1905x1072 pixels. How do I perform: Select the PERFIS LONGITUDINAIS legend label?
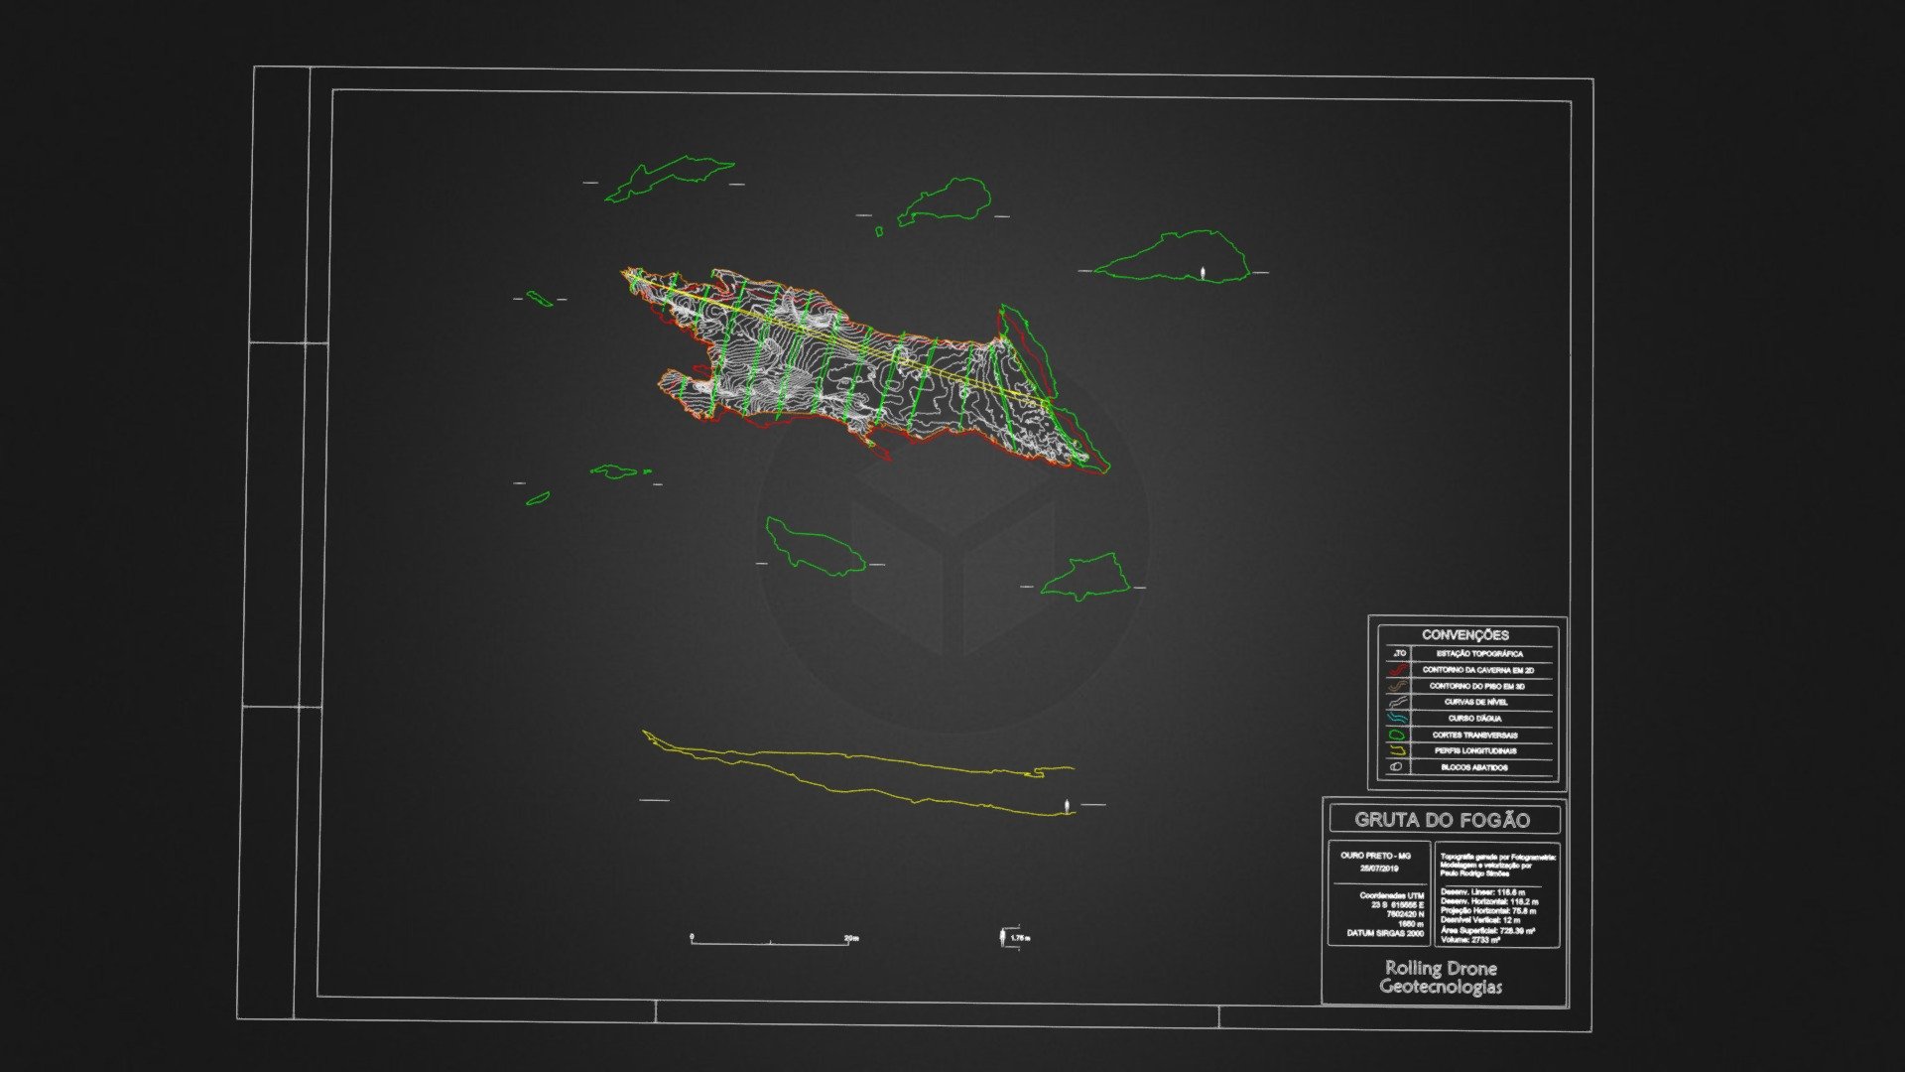click(x=1475, y=750)
